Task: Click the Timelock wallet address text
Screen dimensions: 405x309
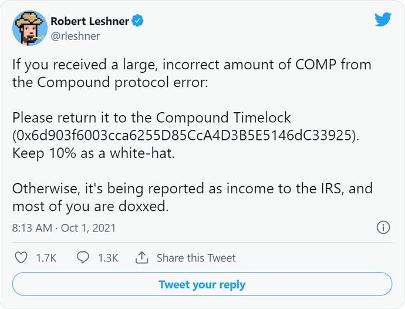Action: [x=185, y=135]
